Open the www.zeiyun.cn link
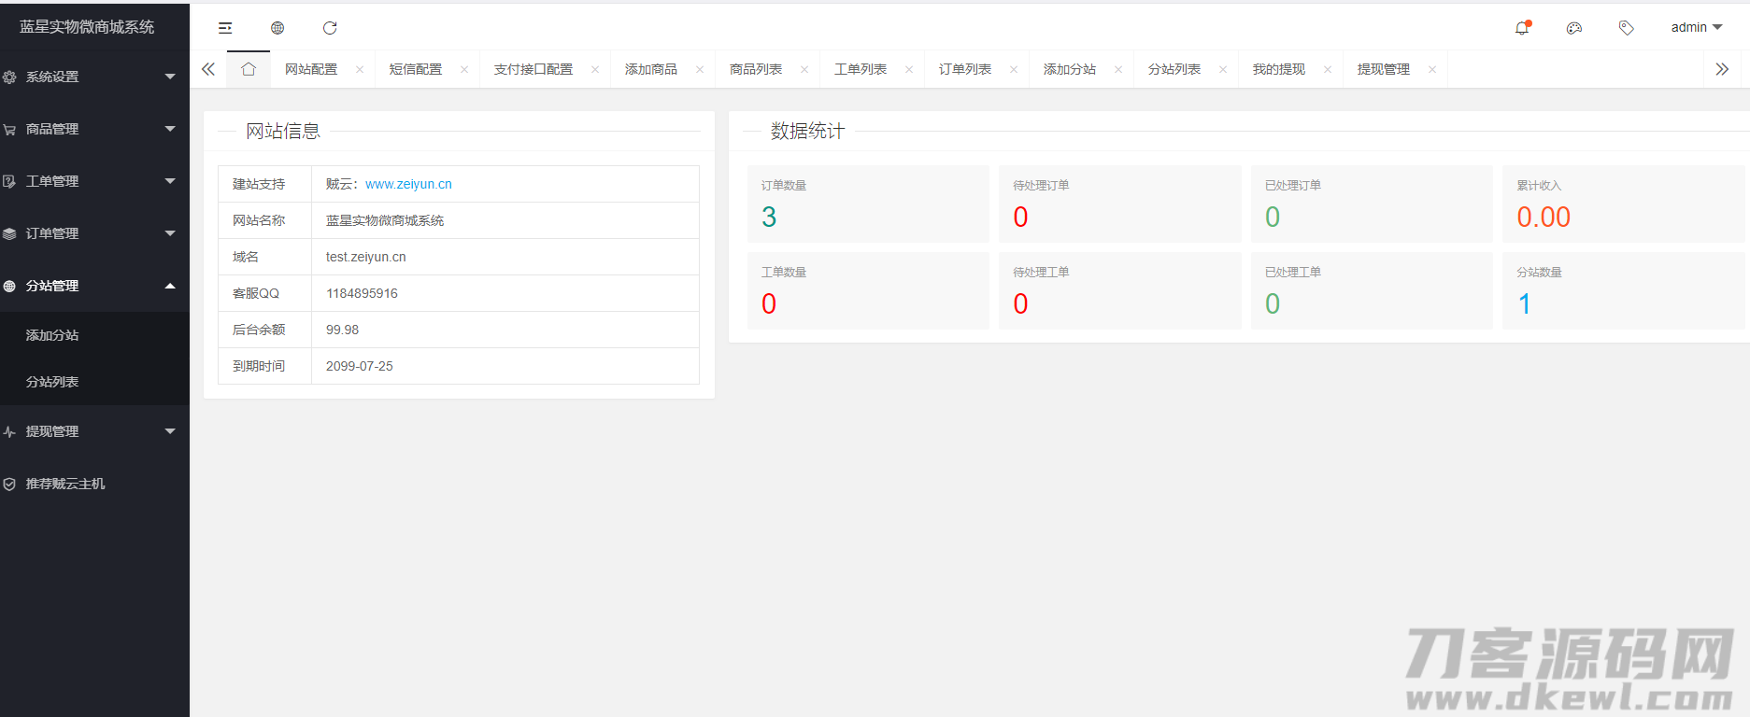 click(408, 184)
